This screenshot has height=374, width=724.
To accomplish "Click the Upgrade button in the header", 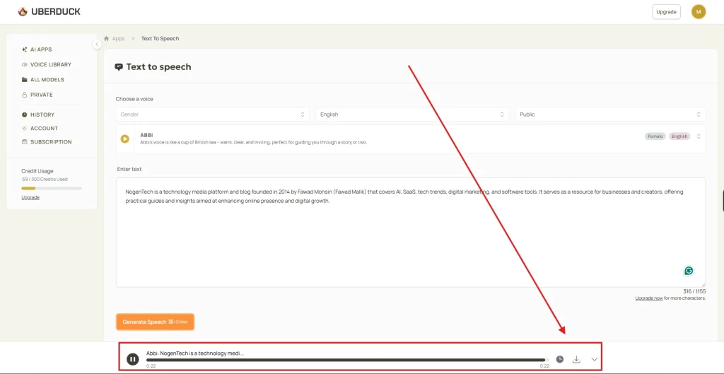I will 666,12.
